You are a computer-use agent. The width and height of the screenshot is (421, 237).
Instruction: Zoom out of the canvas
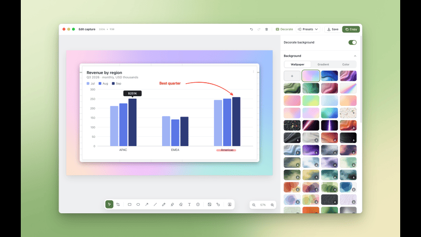(254, 205)
